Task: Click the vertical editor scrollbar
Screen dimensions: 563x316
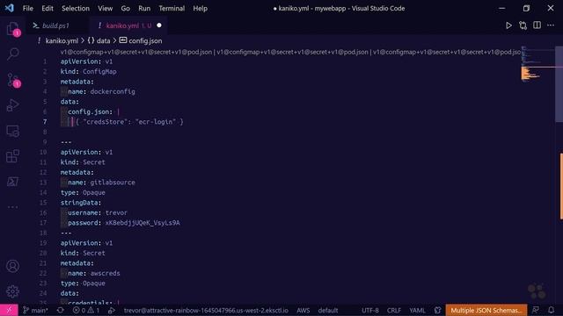Action: point(559,84)
